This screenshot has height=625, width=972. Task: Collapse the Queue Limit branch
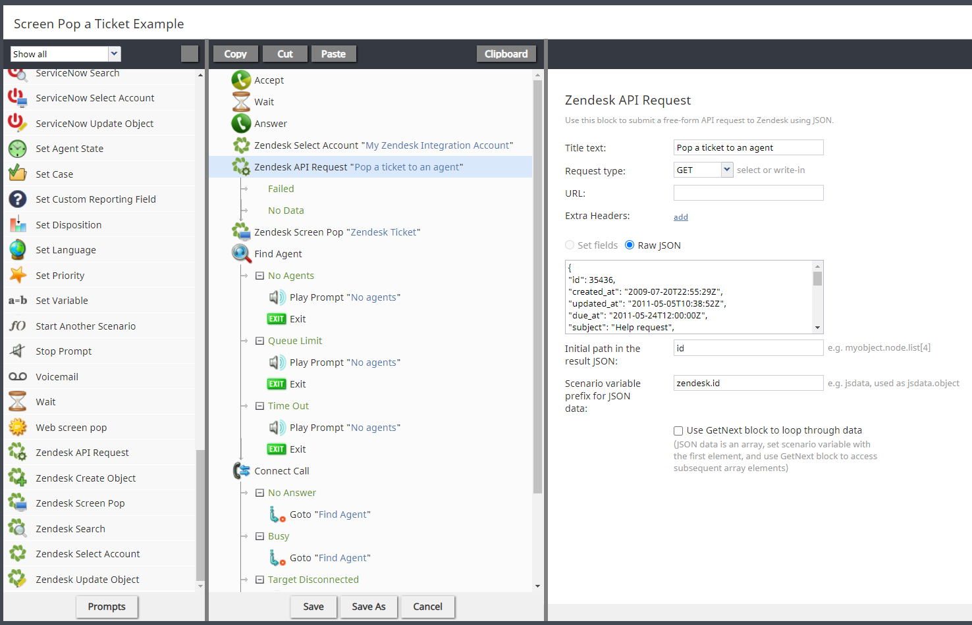[259, 341]
